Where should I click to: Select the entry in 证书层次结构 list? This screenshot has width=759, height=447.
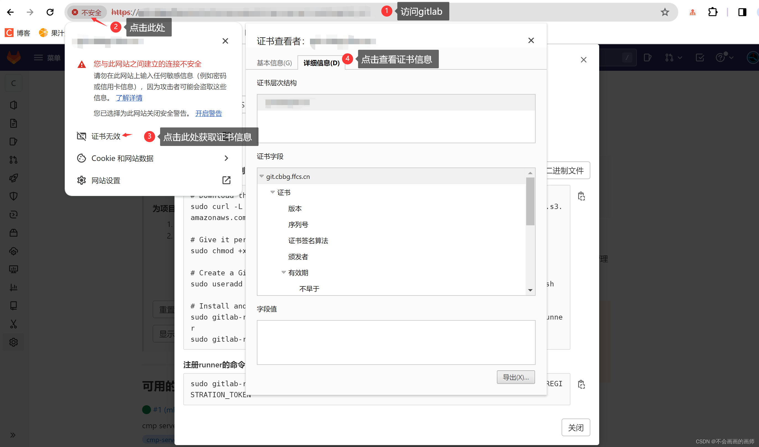point(396,102)
